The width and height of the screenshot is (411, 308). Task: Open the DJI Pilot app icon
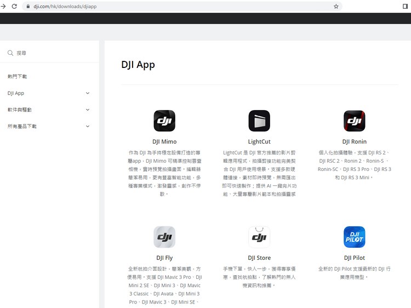[354, 237]
